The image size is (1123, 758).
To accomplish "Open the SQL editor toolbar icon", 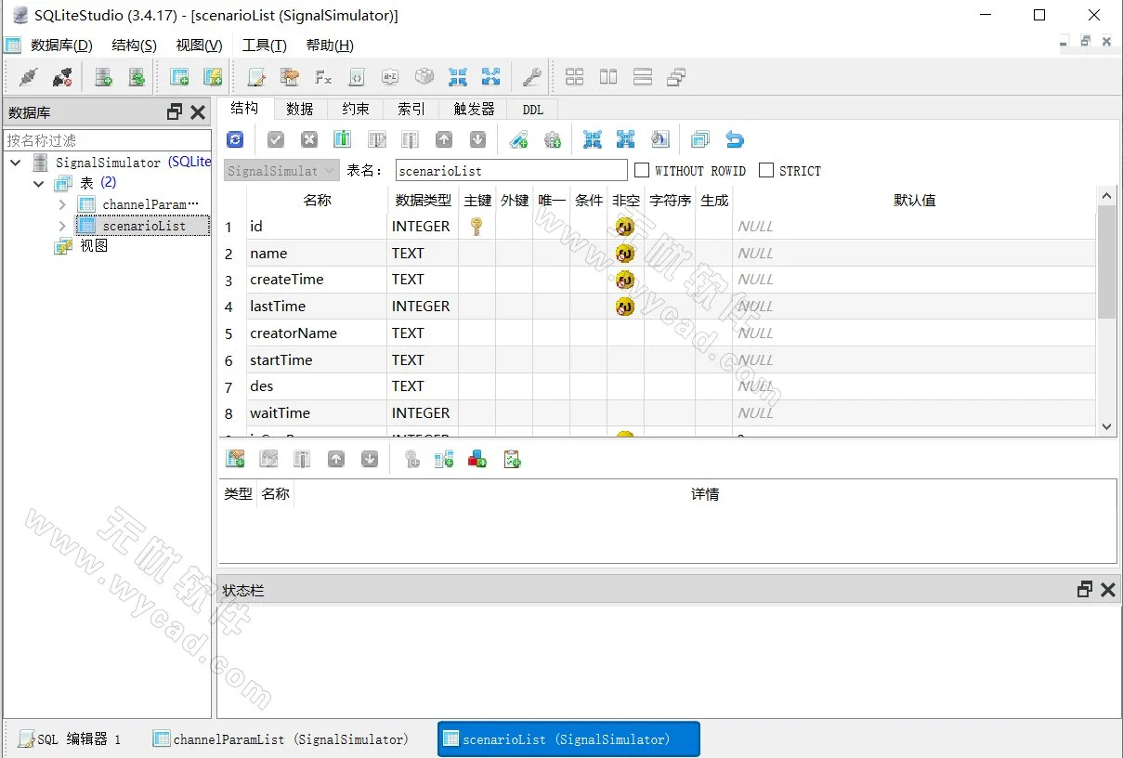I will click(255, 77).
